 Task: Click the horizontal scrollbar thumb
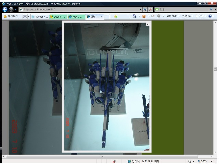click(x=102, y=156)
